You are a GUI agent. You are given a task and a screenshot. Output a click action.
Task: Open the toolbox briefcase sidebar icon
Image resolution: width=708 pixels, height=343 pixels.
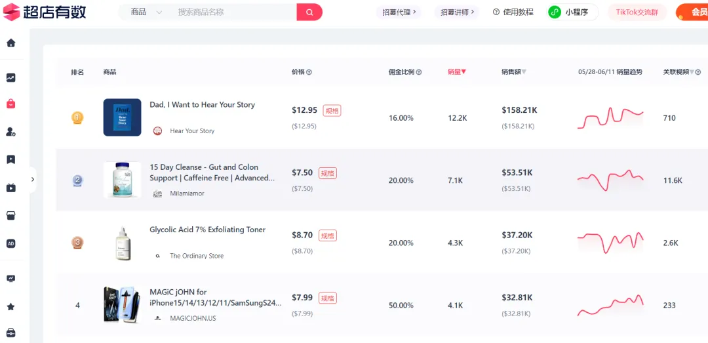click(x=11, y=334)
